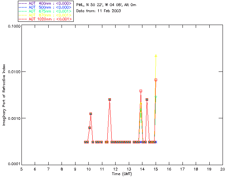
Task: Click the x-axis tick label 16
Action: click(169, 169)
